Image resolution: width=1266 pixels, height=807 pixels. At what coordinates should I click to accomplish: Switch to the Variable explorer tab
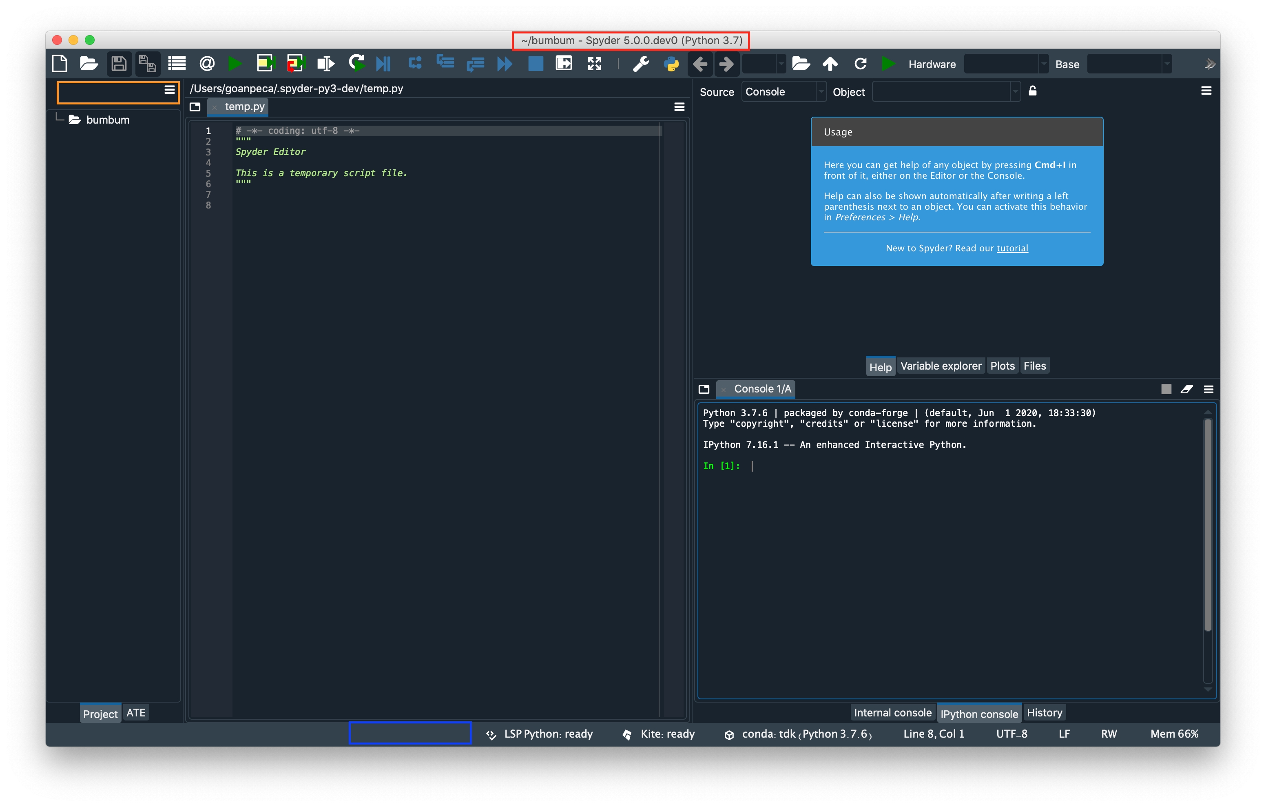pos(941,365)
